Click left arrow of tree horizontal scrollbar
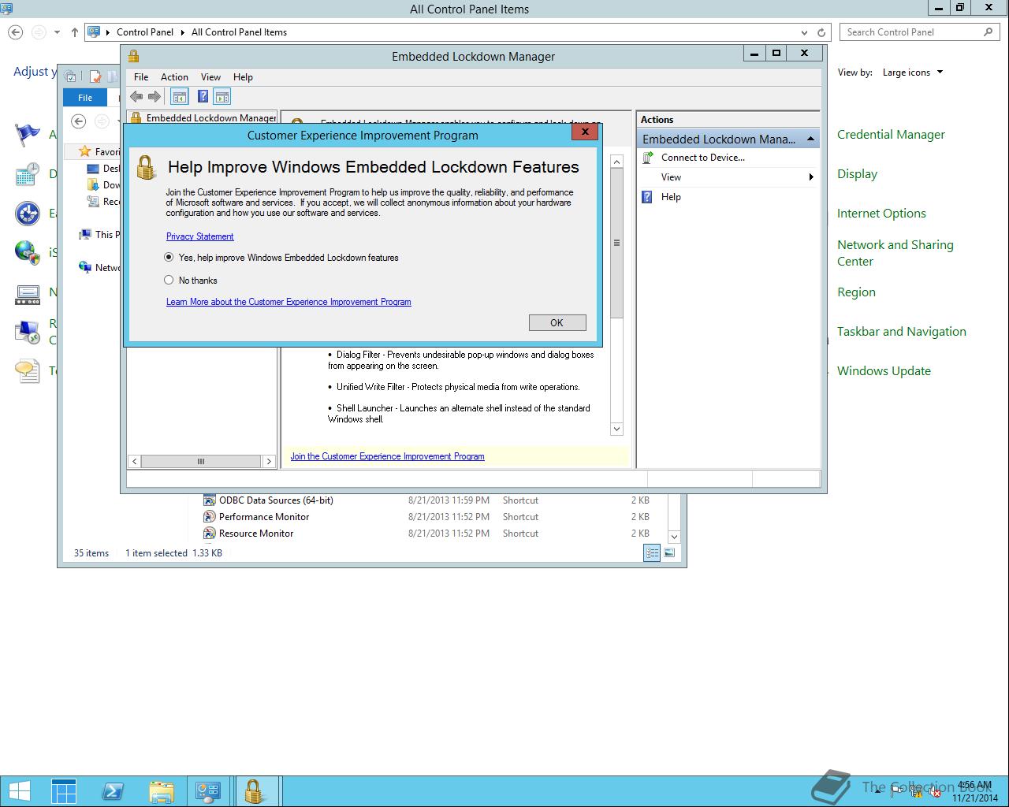This screenshot has width=1009, height=807. point(135,461)
